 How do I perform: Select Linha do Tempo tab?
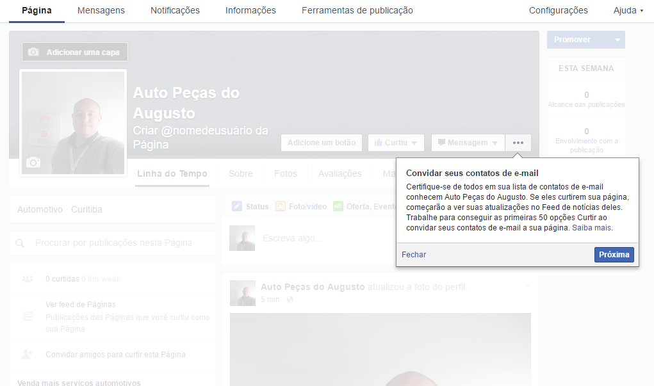[172, 173]
